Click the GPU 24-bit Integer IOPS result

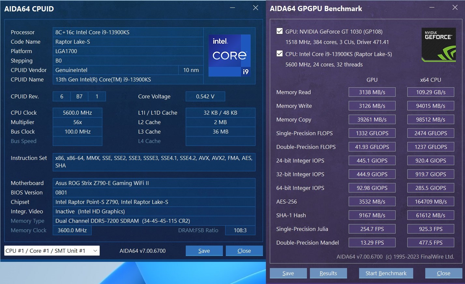[372, 161]
